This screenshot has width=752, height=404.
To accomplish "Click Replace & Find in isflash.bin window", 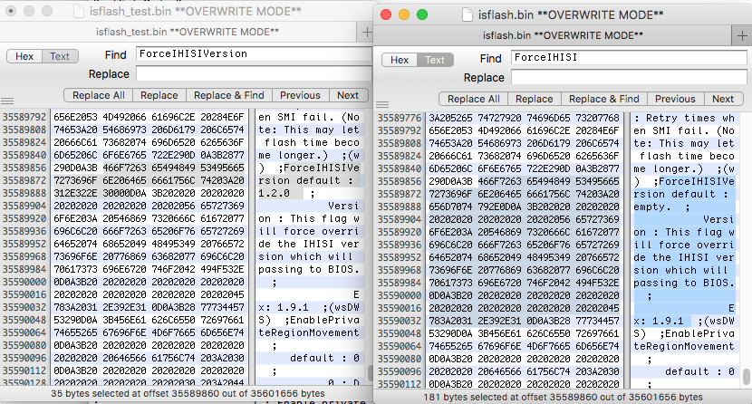I will click(x=598, y=99).
